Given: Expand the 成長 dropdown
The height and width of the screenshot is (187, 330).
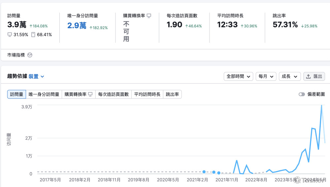Looking at the screenshot, I should [290, 77].
